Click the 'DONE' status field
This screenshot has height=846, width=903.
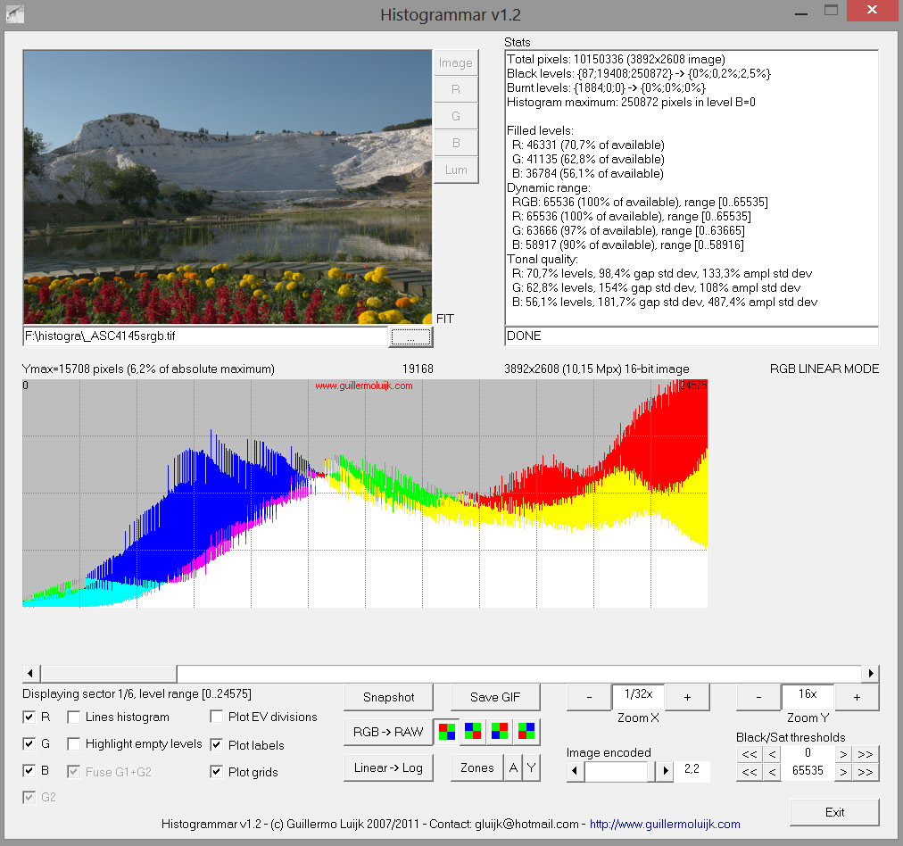(x=692, y=336)
